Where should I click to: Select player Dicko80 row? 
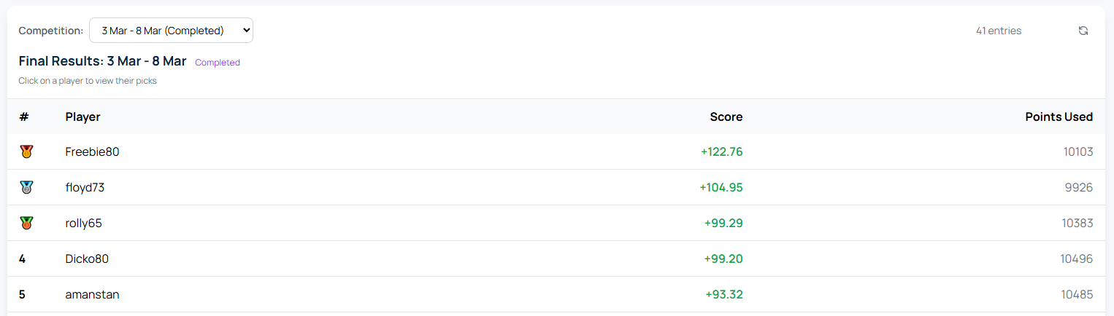[557, 258]
